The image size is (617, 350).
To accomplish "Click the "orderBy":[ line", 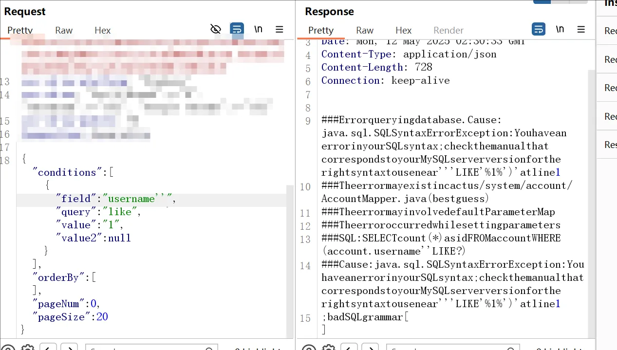I will click(64, 277).
